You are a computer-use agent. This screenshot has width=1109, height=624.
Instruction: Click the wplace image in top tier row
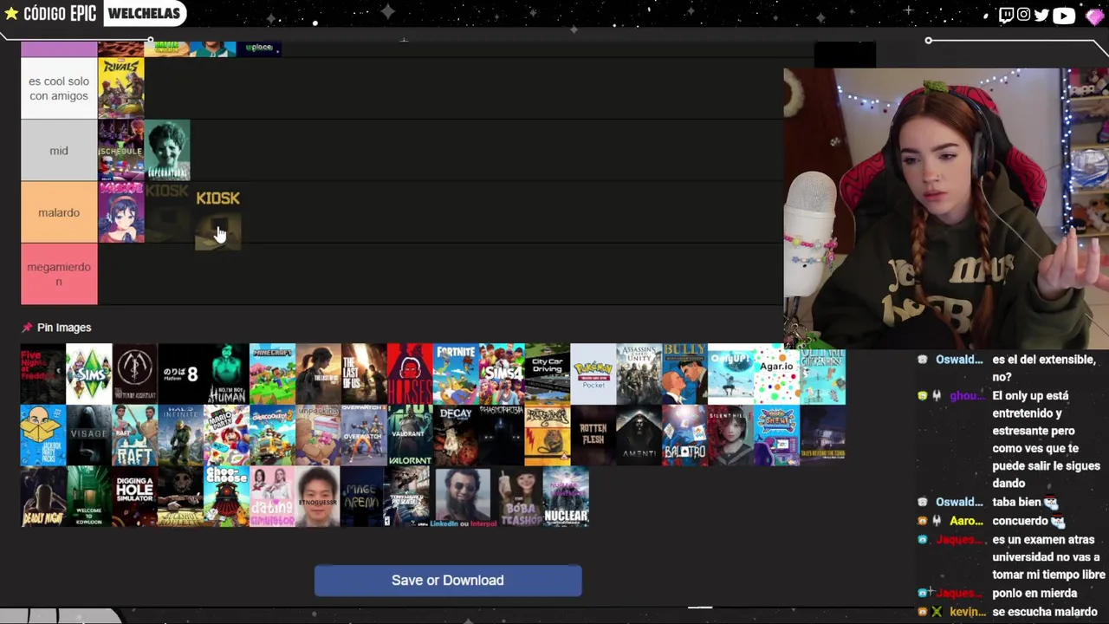coord(259,49)
